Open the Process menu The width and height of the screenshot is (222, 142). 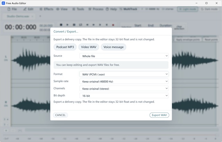(96, 9)
